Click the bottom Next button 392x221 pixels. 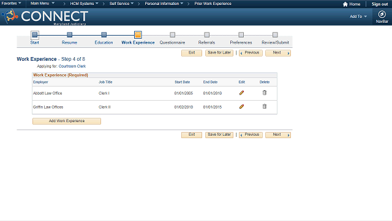pos(278,135)
